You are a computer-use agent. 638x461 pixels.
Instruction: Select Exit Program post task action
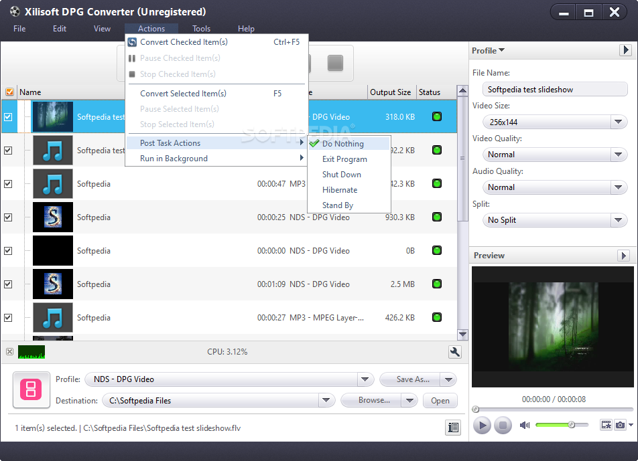coord(349,159)
